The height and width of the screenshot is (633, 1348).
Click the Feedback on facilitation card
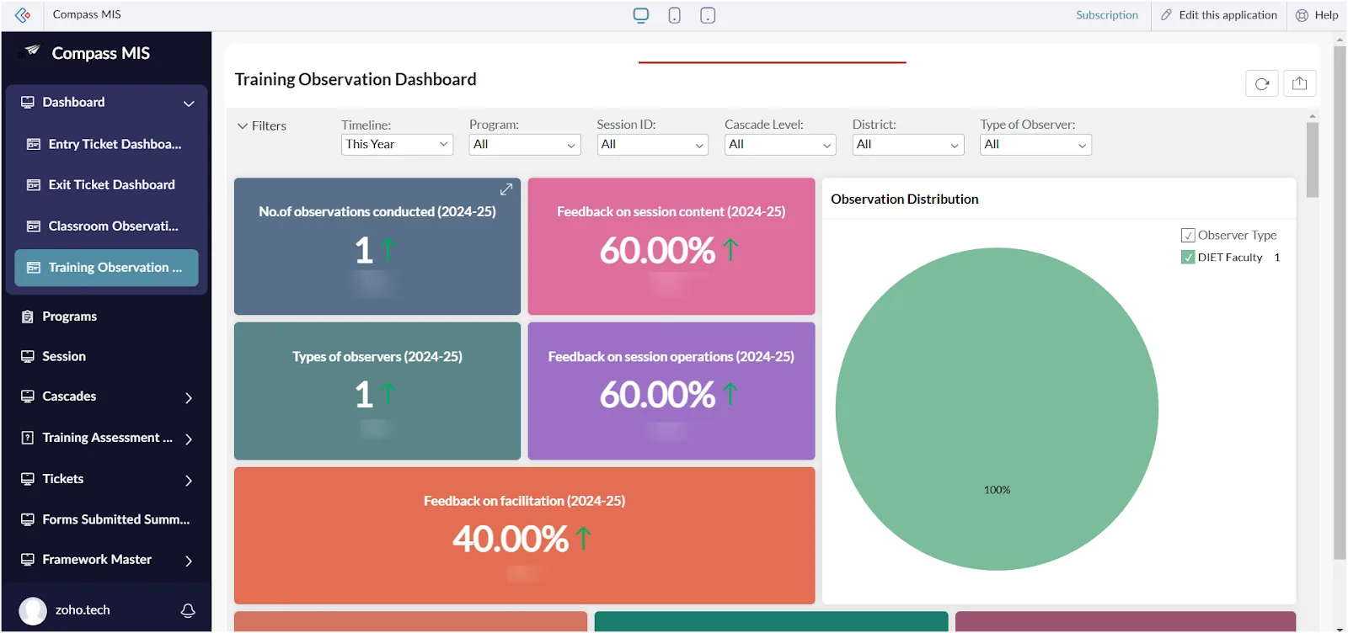click(524, 535)
